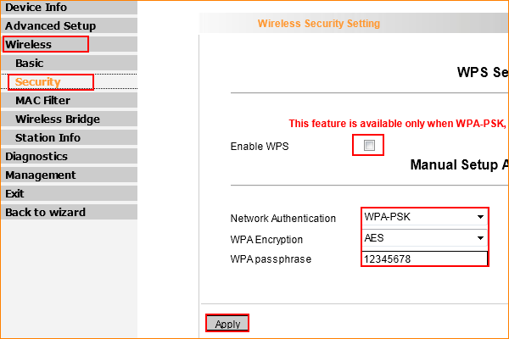Return via Back to wizard
Image resolution: width=509 pixels, height=339 pixels.
click(x=45, y=213)
